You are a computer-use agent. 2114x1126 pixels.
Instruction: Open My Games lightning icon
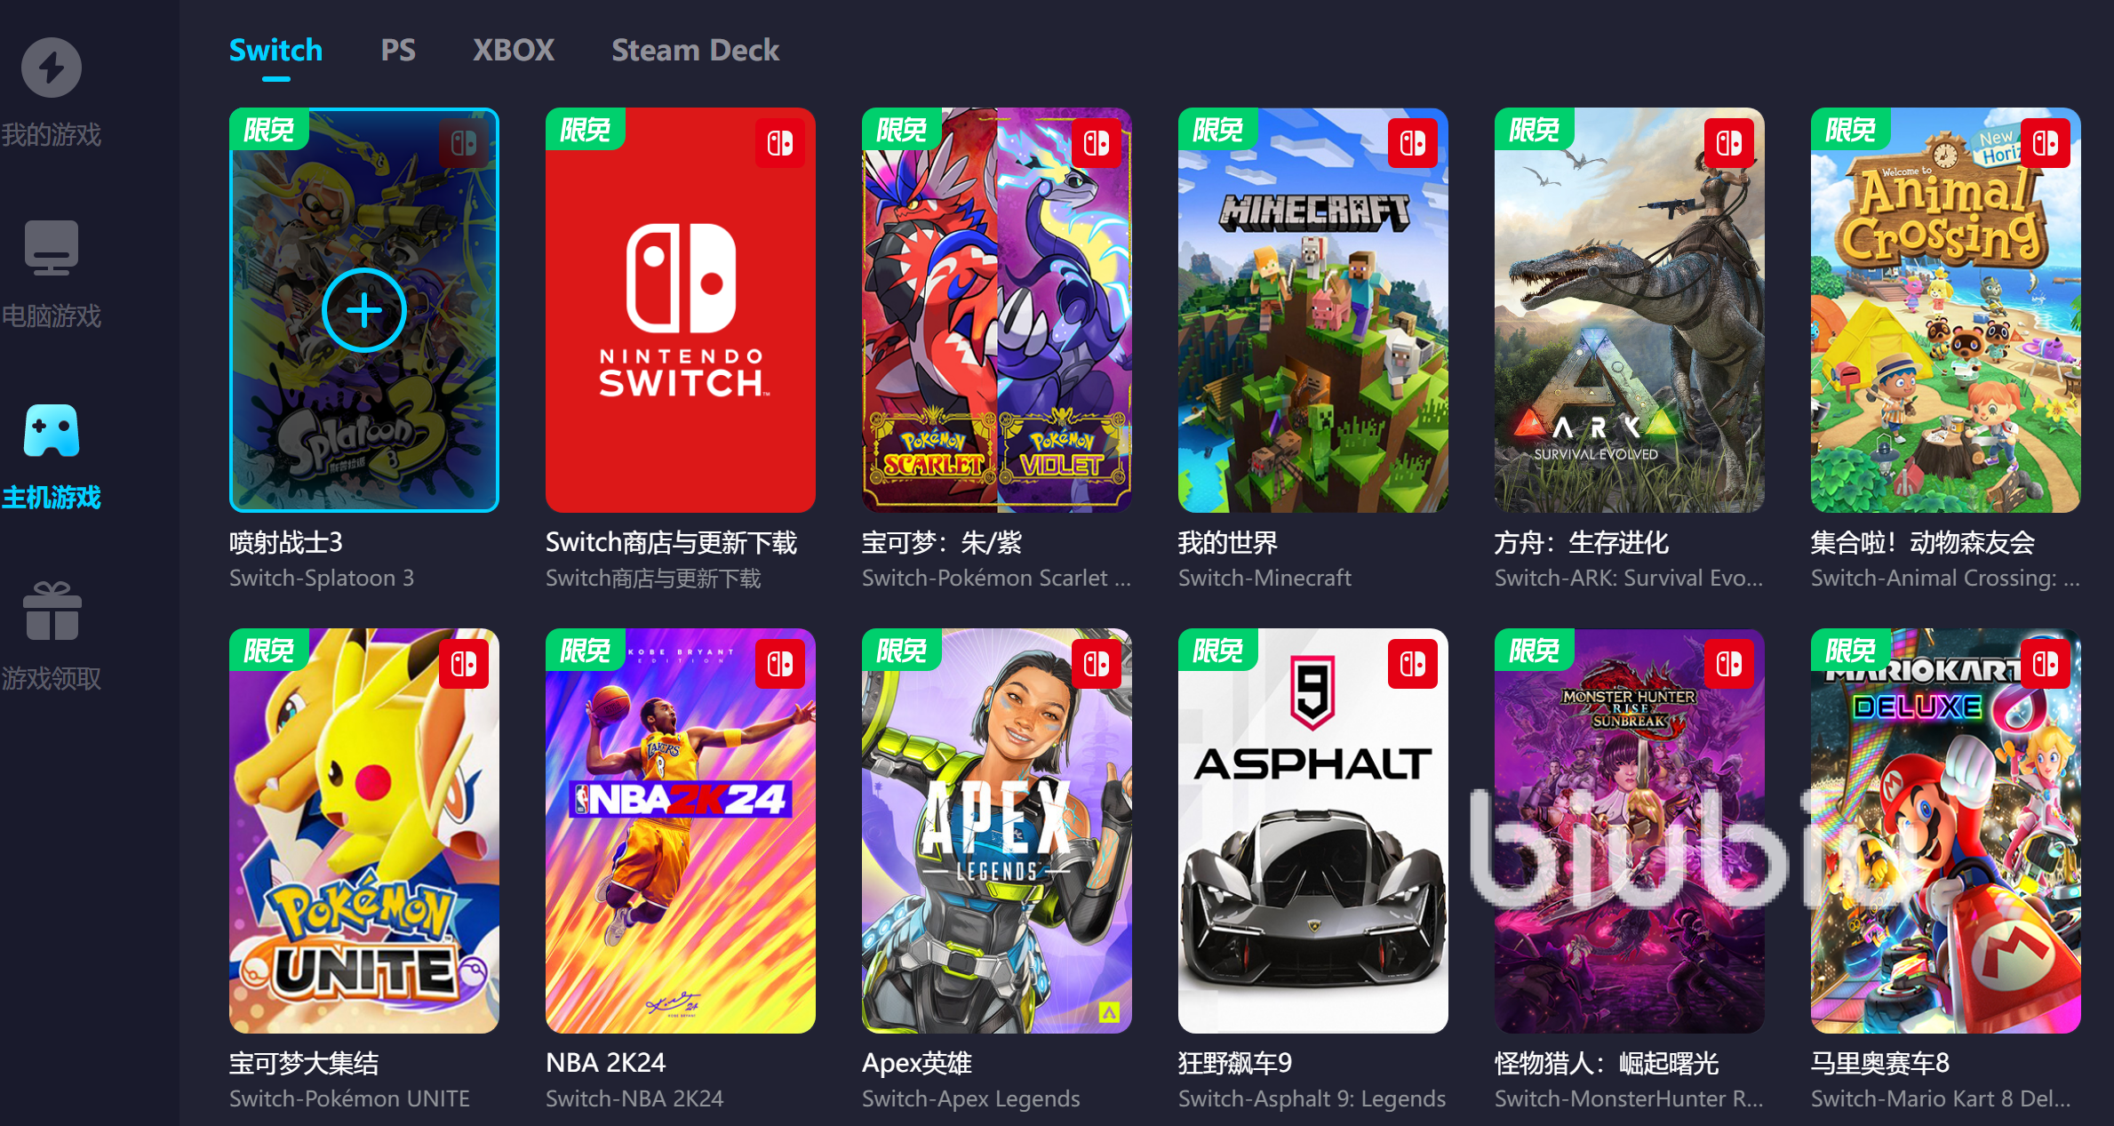click(x=52, y=68)
